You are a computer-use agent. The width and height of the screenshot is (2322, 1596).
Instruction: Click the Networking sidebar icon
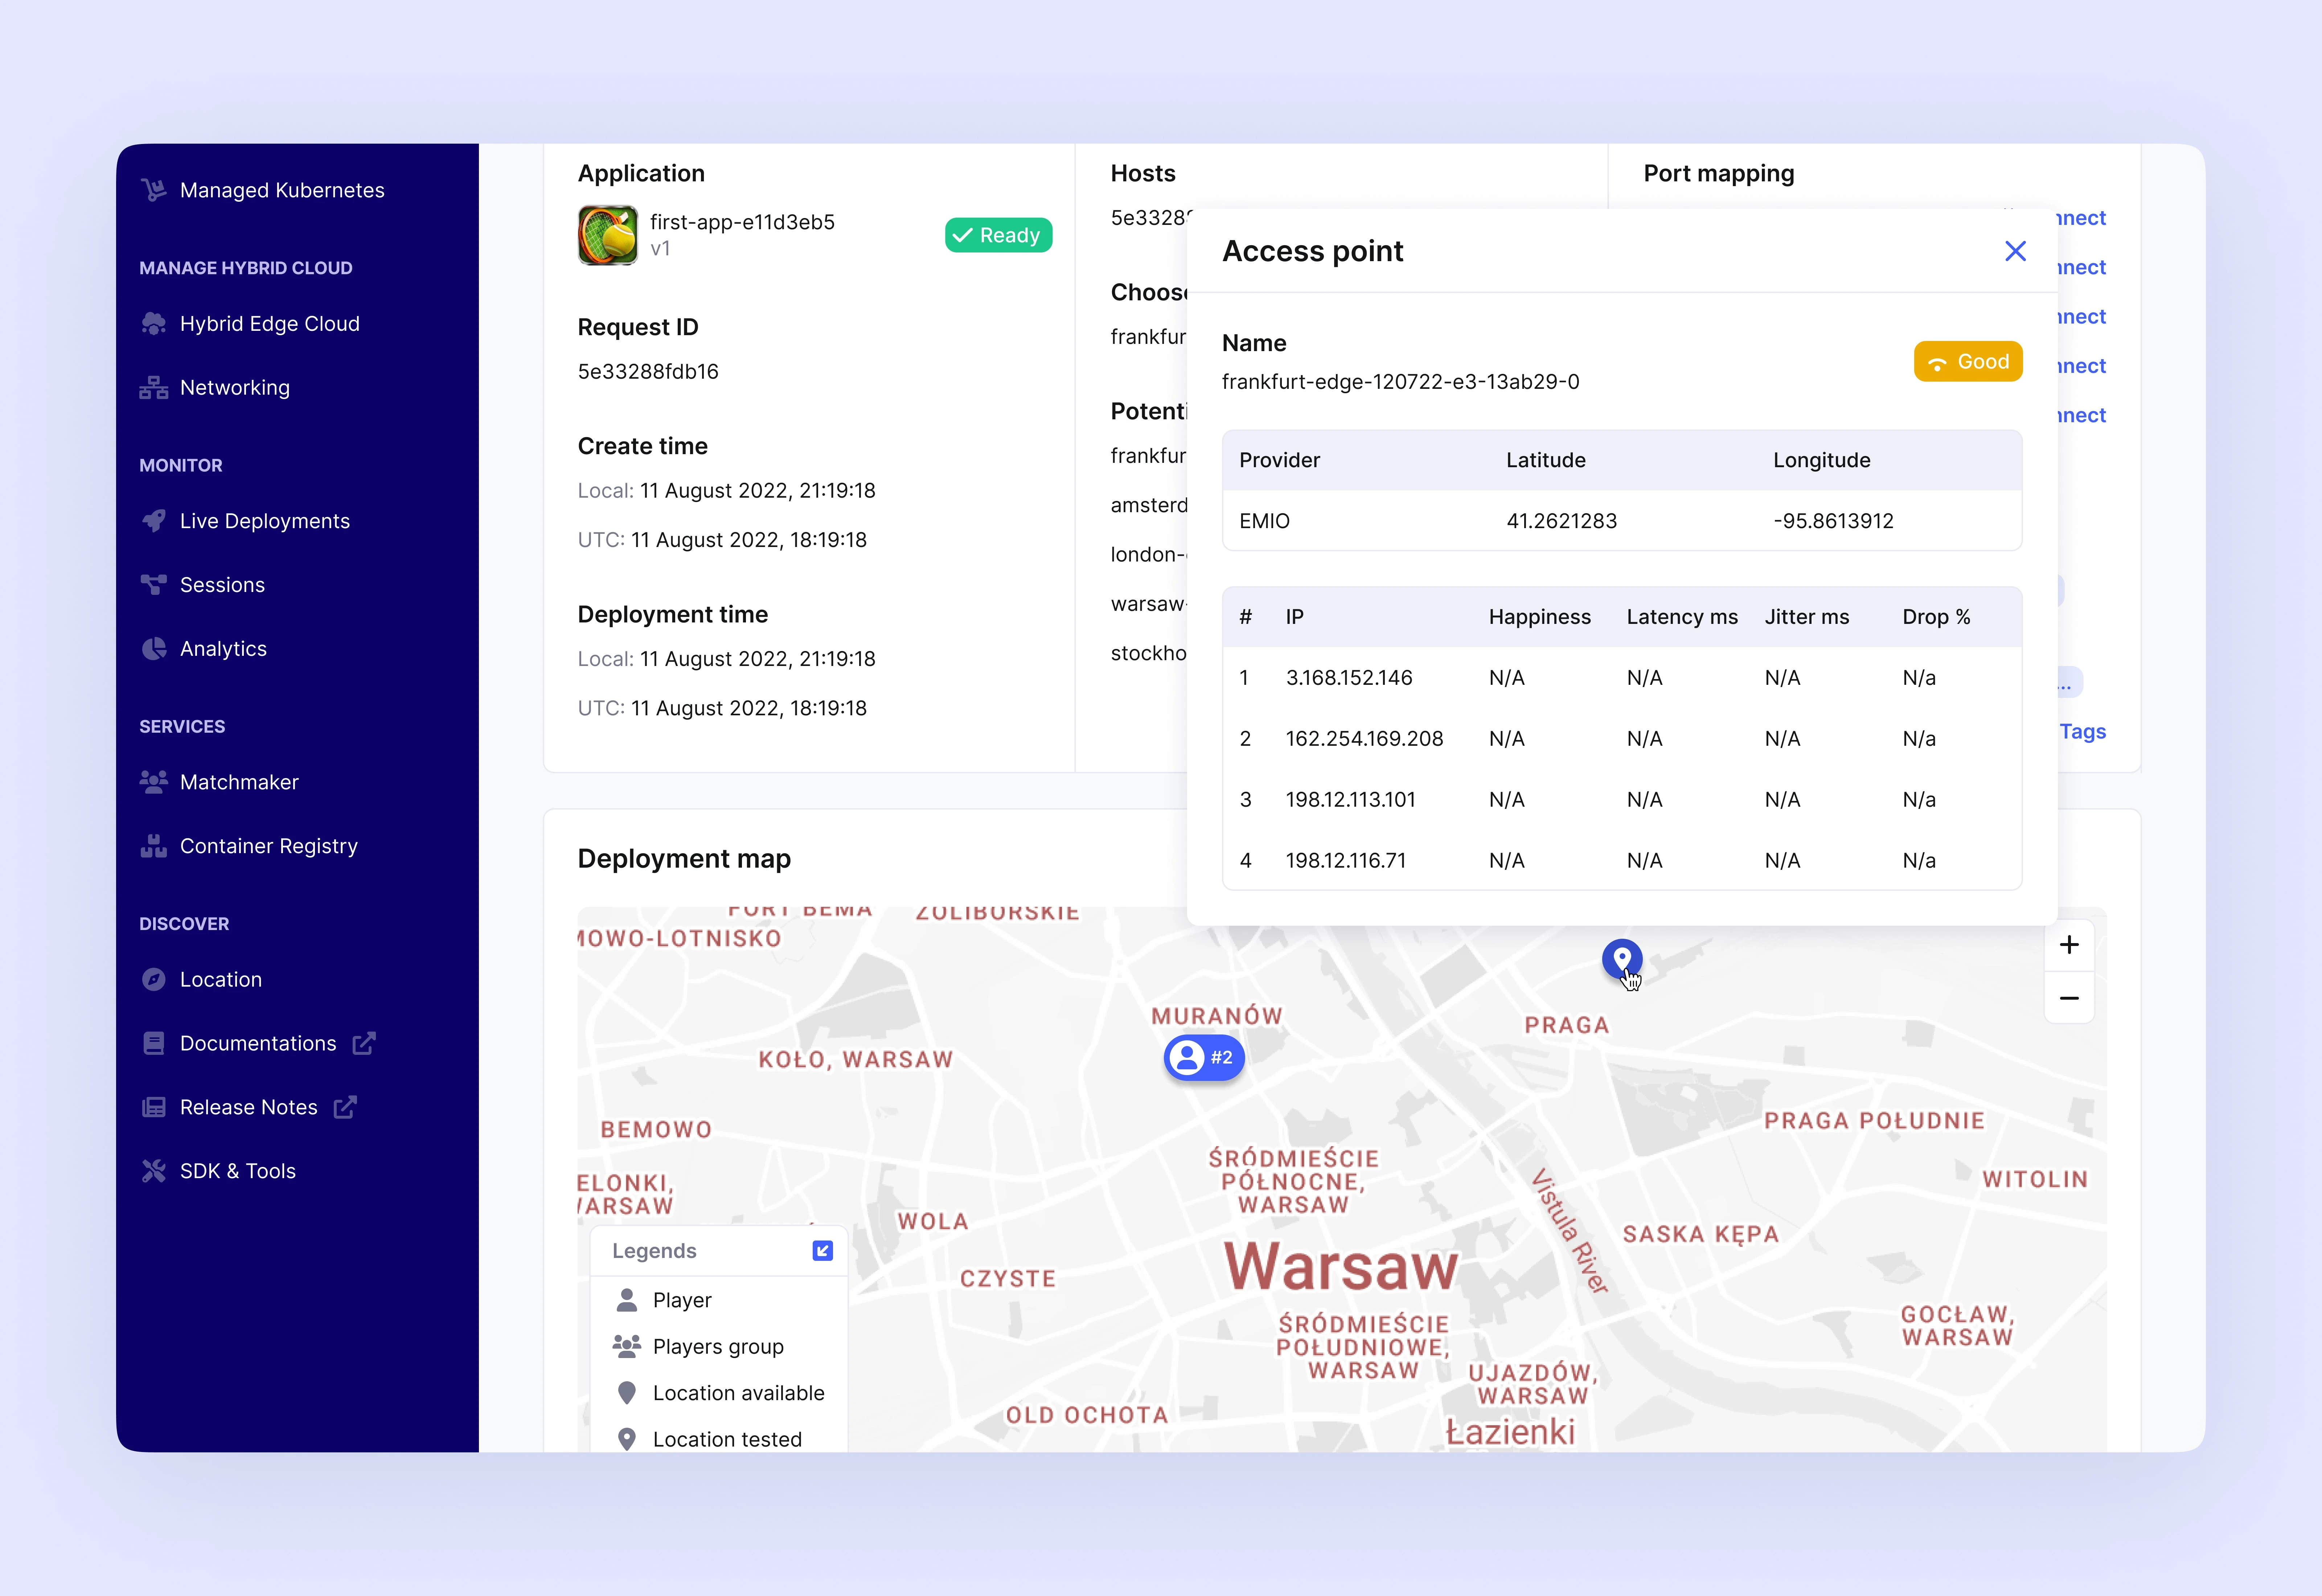[153, 388]
